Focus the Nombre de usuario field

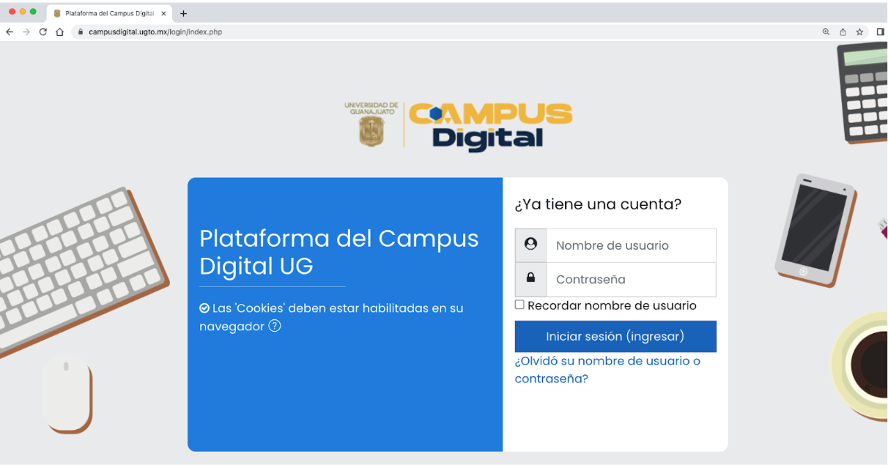click(x=631, y=245)
